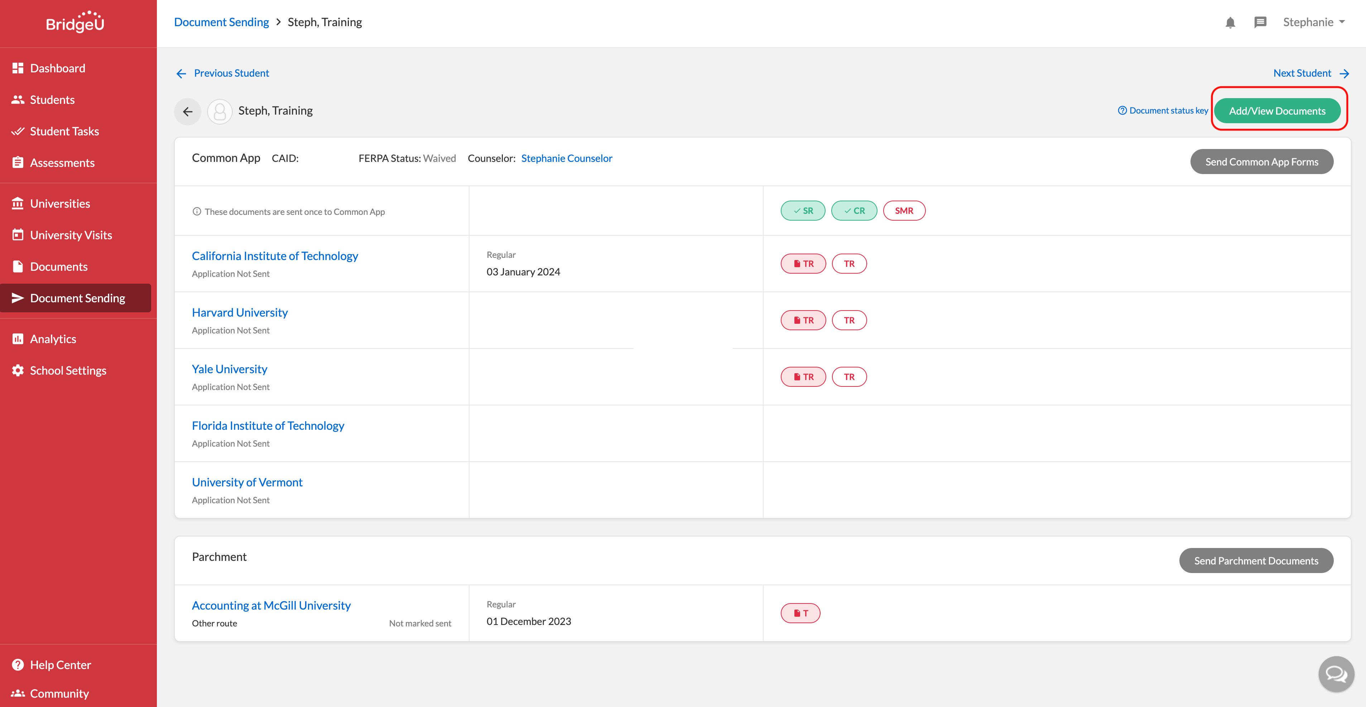This screenshot has height=707, width=1366.
Task: Click the info icon beside Common App note
Action: click(x=197, y=212)
